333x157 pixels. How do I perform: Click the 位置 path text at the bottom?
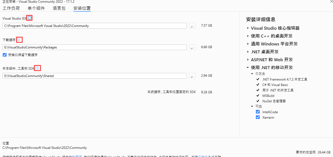(x=45, y=148)
